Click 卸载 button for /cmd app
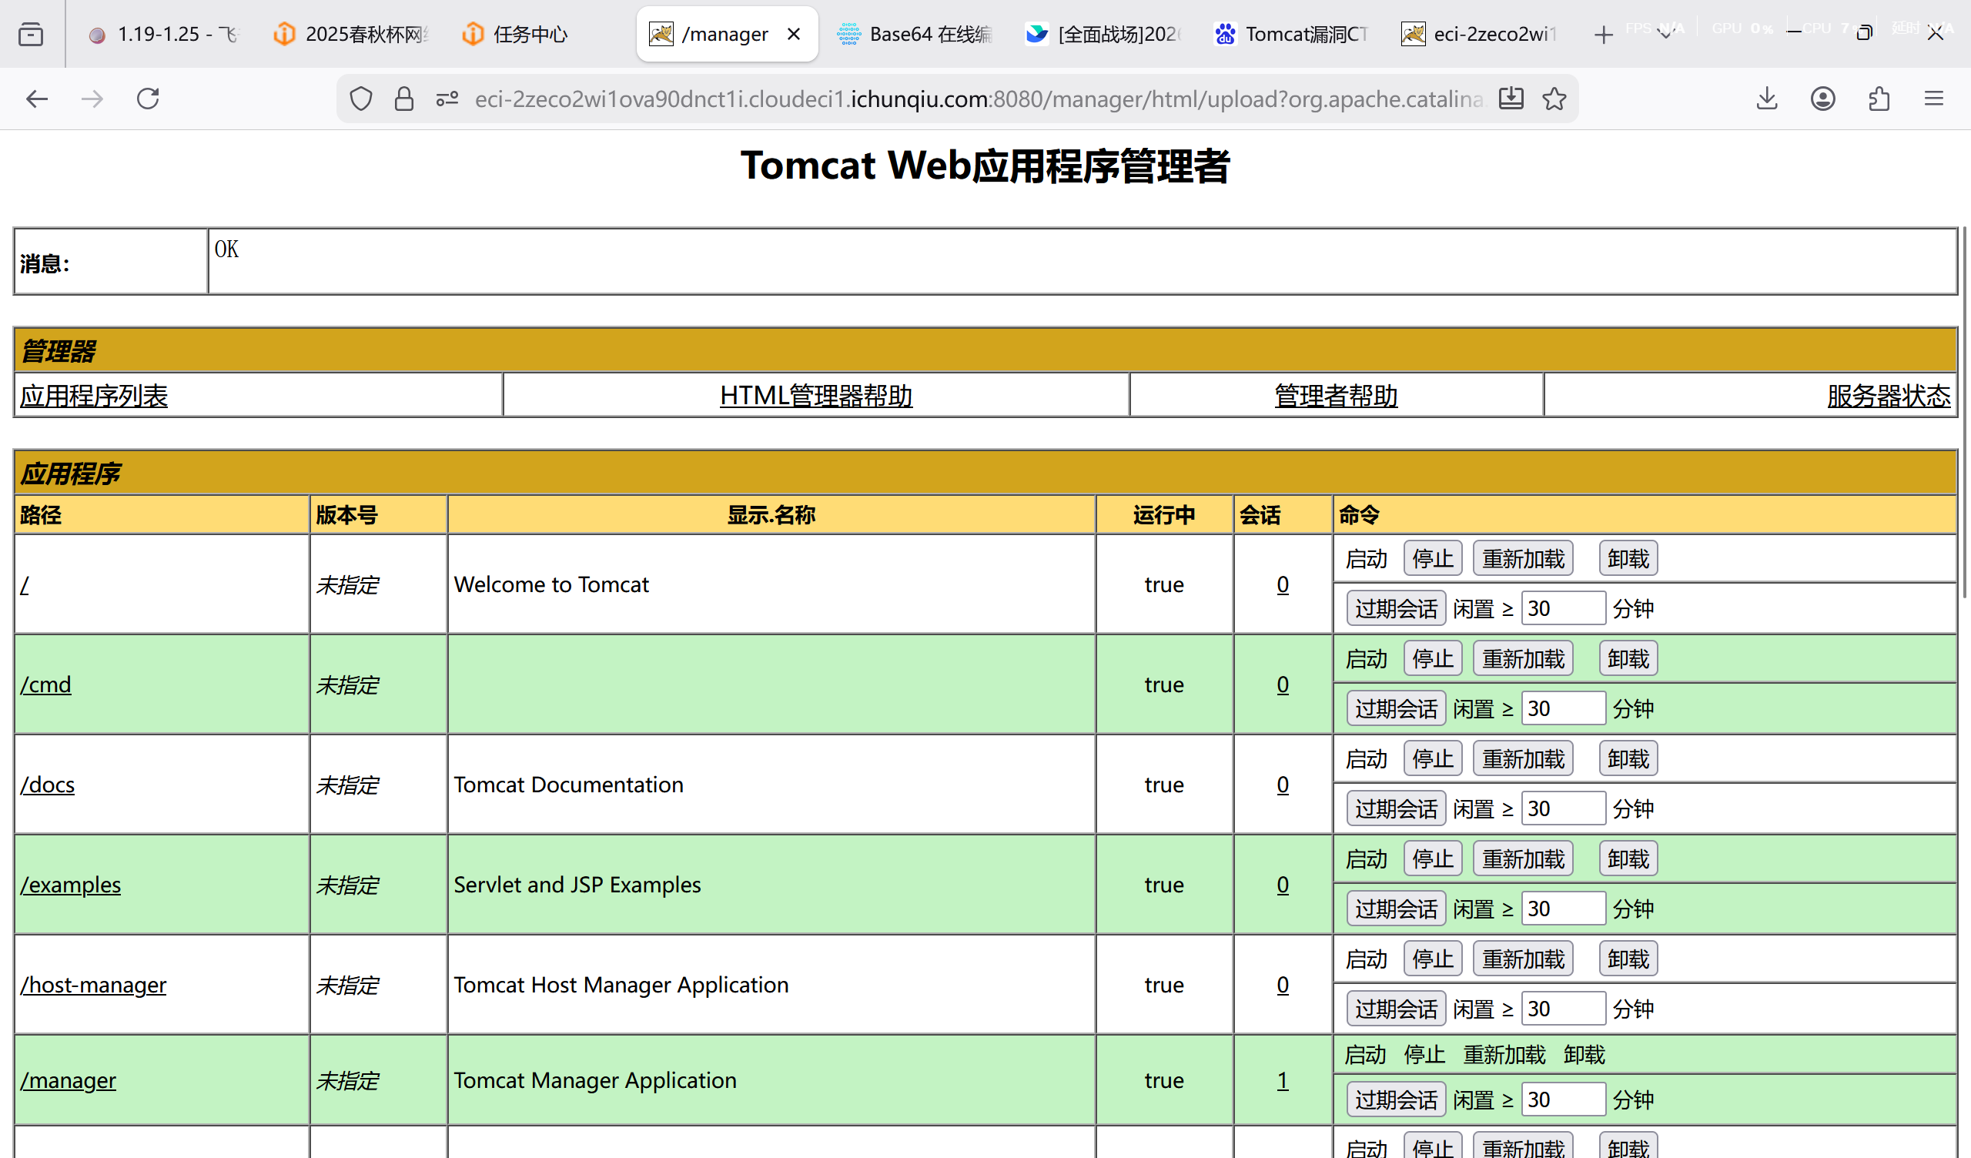 point(1628,659)
